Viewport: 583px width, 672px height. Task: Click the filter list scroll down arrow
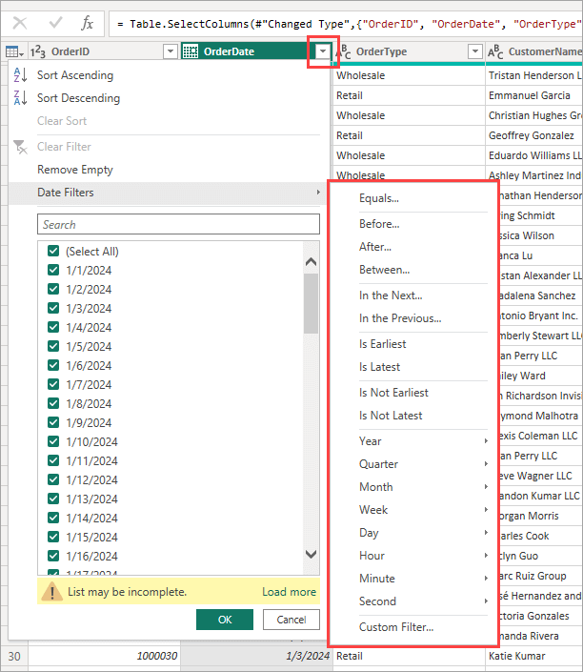click(x=312, y=554)
